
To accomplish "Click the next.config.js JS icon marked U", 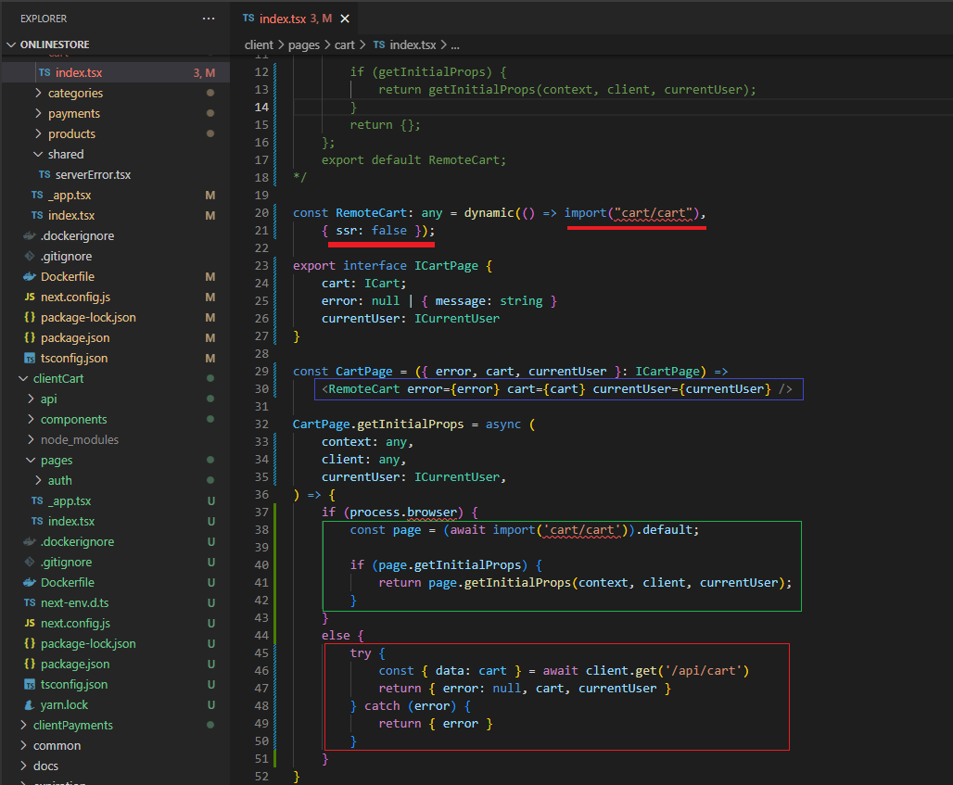I will tap(30, 623).
